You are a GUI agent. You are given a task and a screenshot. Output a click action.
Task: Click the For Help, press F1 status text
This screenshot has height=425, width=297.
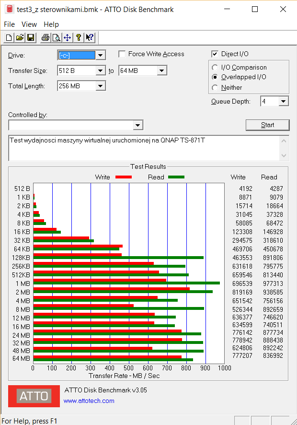(x=29, y=421)
